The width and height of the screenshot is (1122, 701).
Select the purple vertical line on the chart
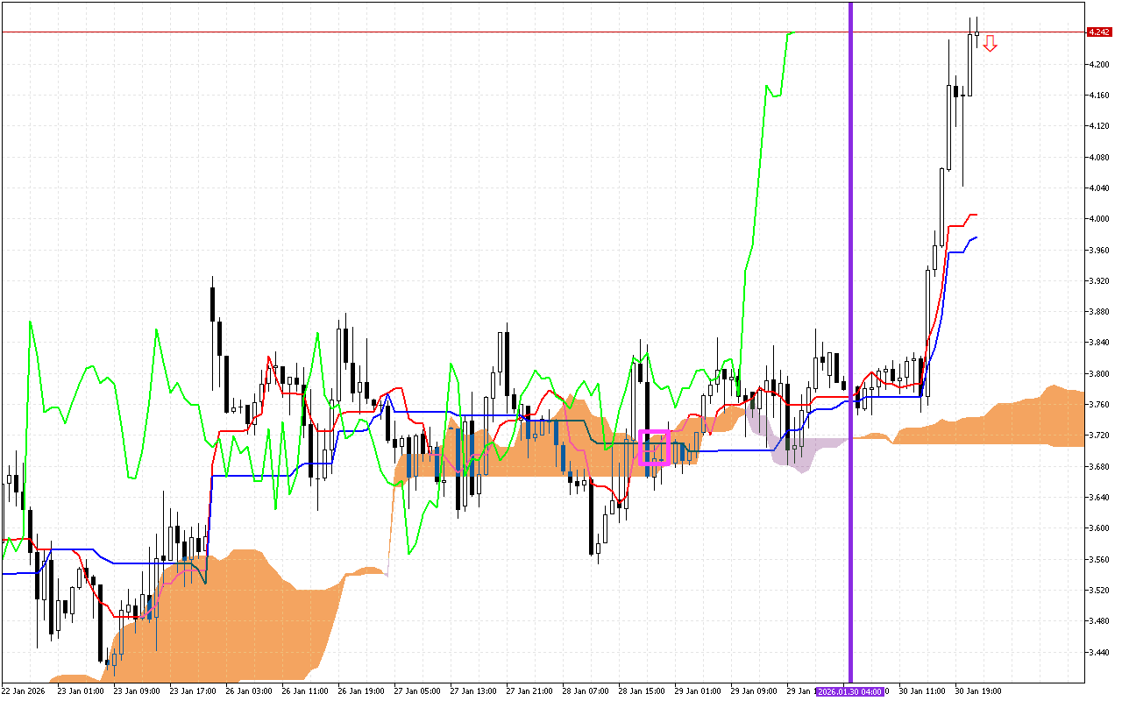850,263
